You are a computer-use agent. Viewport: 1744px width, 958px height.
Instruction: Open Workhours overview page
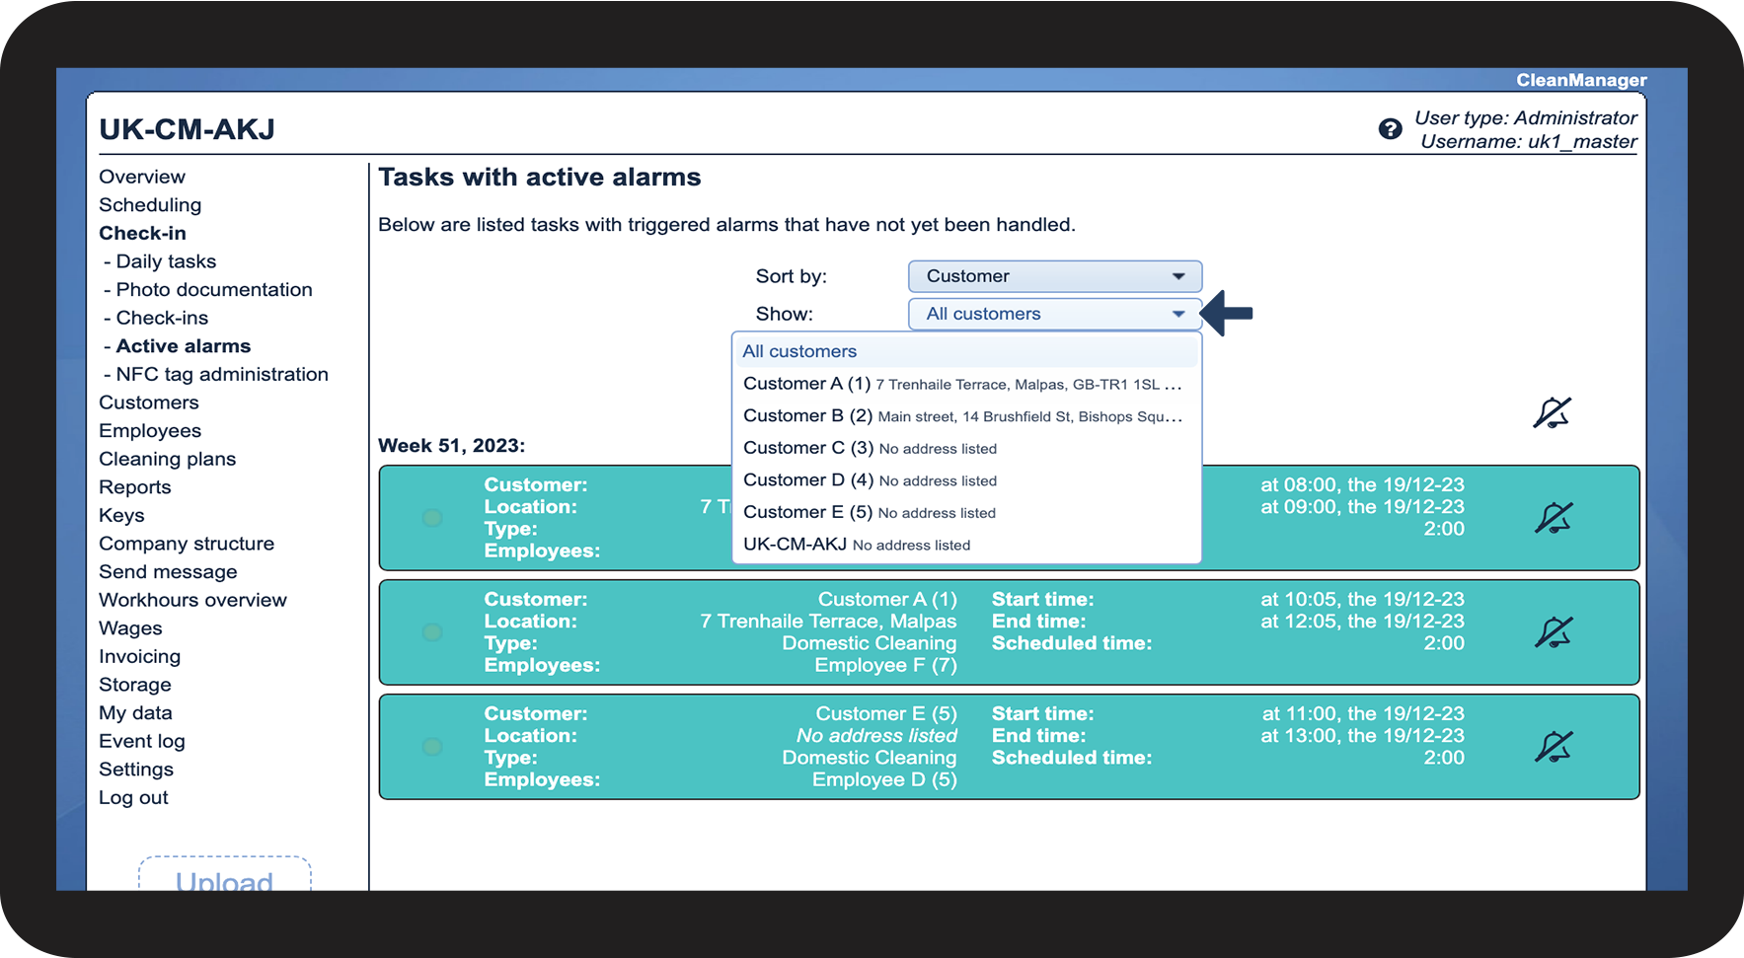pyautogui.click(x=192, y=600)
